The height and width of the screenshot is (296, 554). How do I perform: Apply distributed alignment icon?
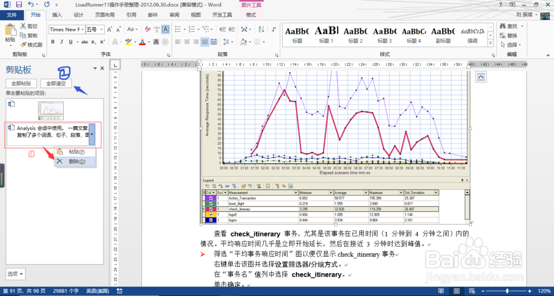tap(214, 42)
